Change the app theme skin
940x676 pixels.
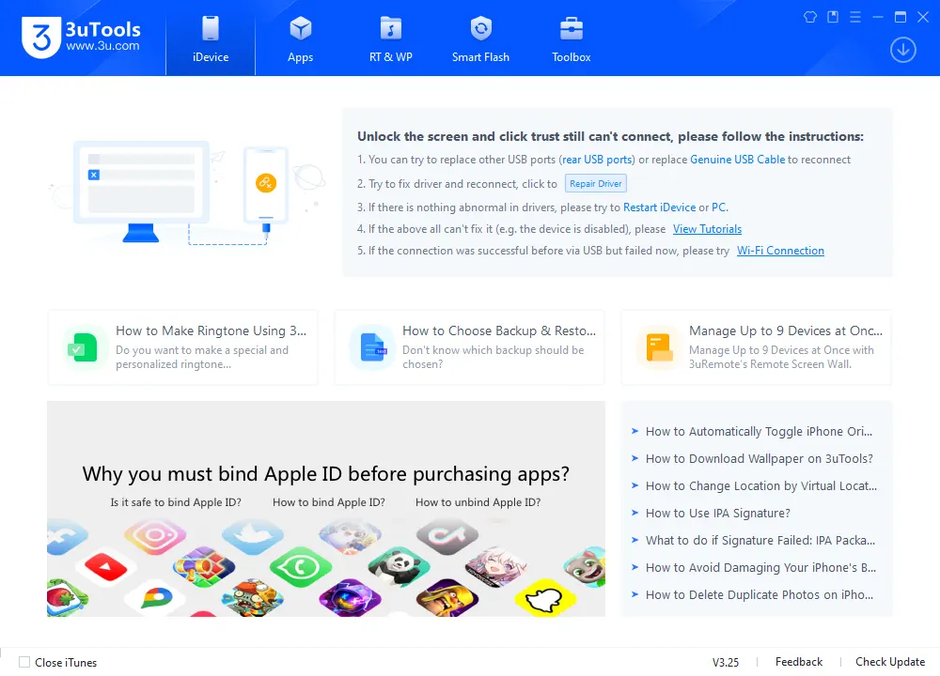(809, 16)
